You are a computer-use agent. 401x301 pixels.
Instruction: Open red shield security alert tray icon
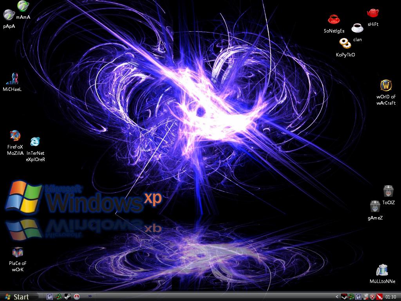372,297
